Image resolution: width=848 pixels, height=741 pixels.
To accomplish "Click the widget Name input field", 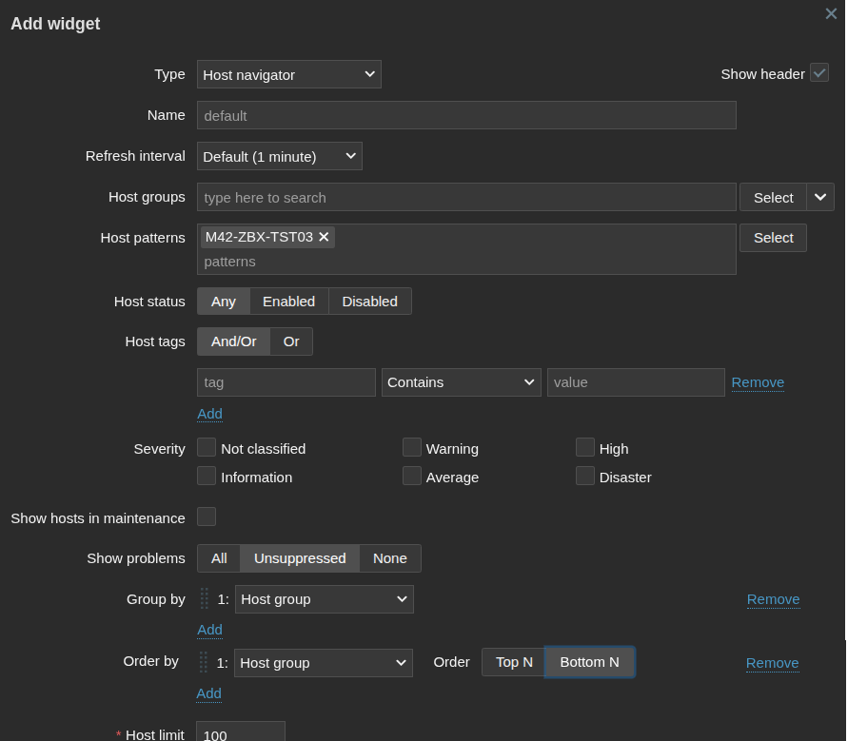I will (466, 115).
